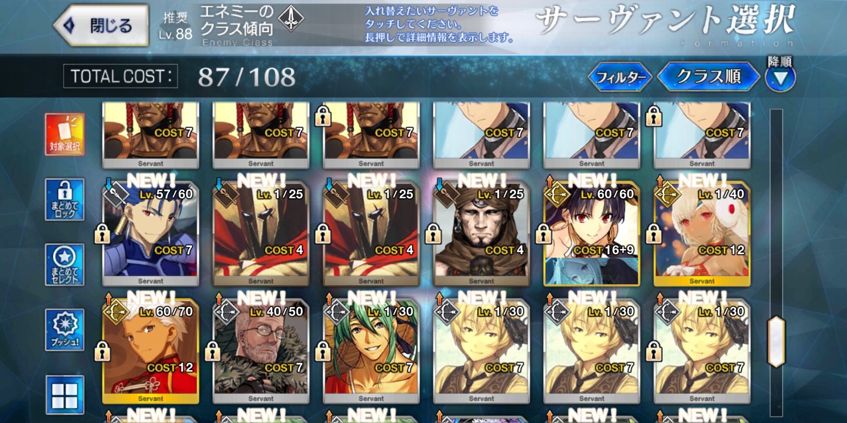This screenshot has width=847, height=423.
Task: Open the フィルター filter options
Action: click(x=620, y=77)
